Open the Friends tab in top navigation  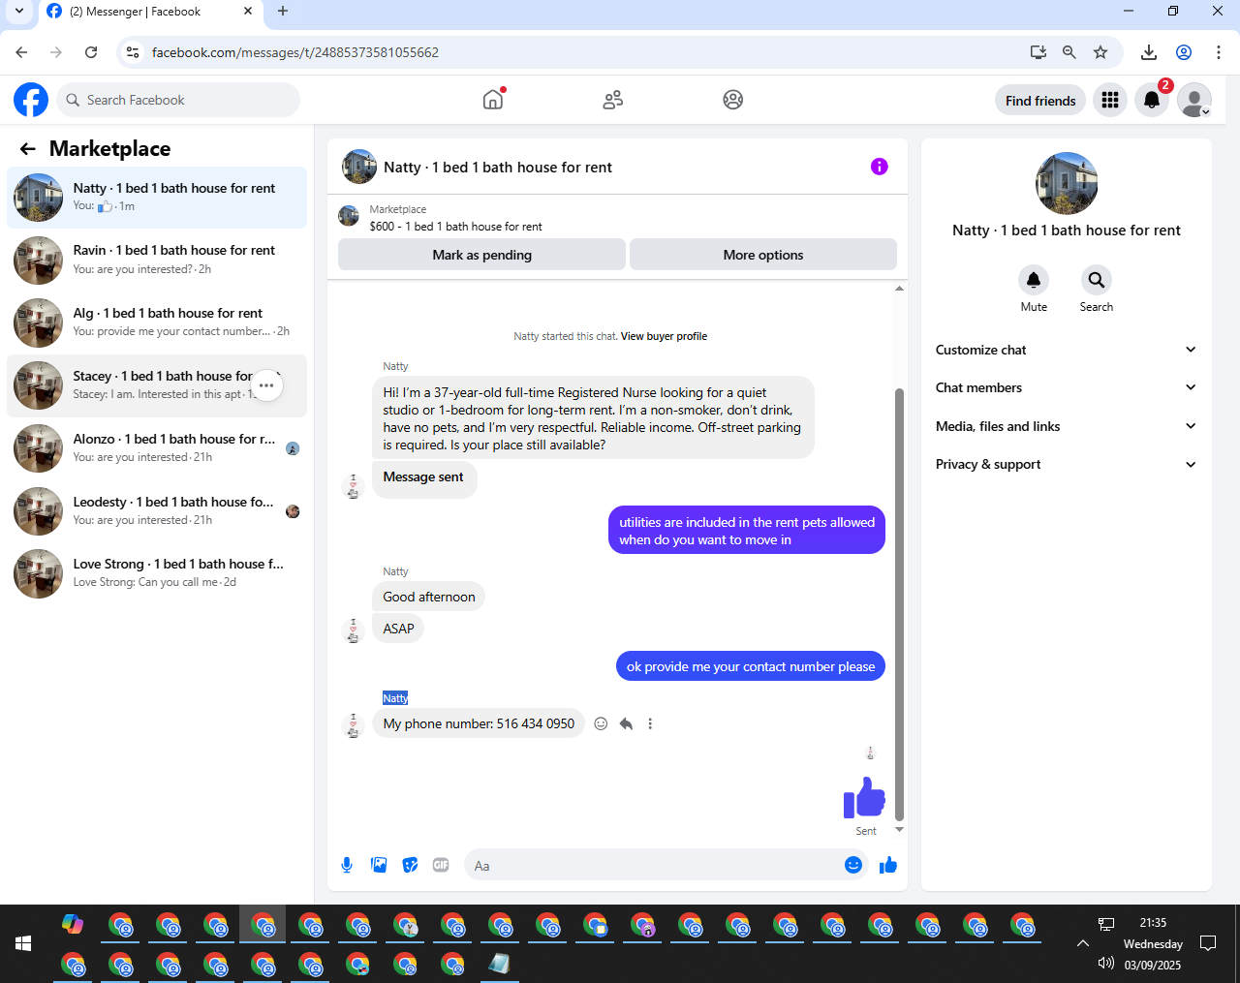[x=613, y=100]
